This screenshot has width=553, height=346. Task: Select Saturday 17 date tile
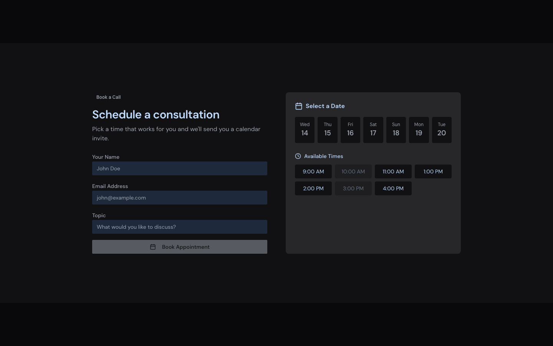click(373, 130)
